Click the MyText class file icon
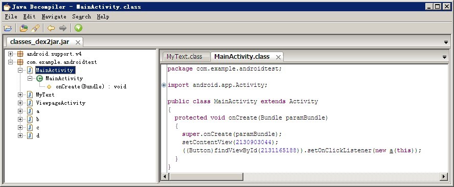This screenshot has width=454, height=187. coord(30,95)
